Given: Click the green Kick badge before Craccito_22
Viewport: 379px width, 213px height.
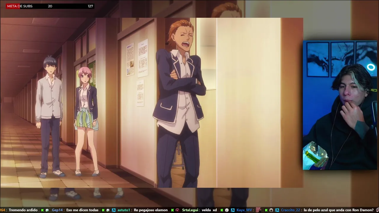Looking at the screenshot, I should [x=266, y=210].
